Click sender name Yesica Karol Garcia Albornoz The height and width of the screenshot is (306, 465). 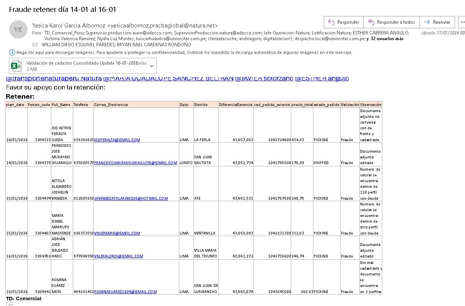pyautogui.click(x=69, y=26)
